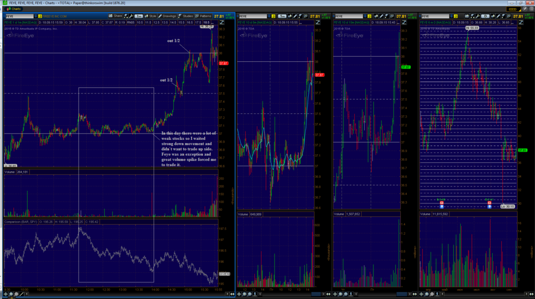This screenshot has height=299, width=535.
Task: Open the Style menu
Action: pos(150,16)
